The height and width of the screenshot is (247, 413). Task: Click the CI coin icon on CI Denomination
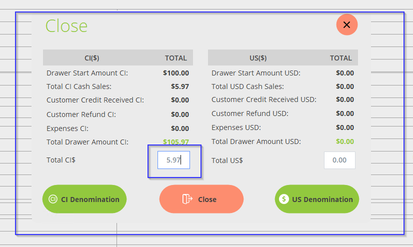[x=53, y=199]
